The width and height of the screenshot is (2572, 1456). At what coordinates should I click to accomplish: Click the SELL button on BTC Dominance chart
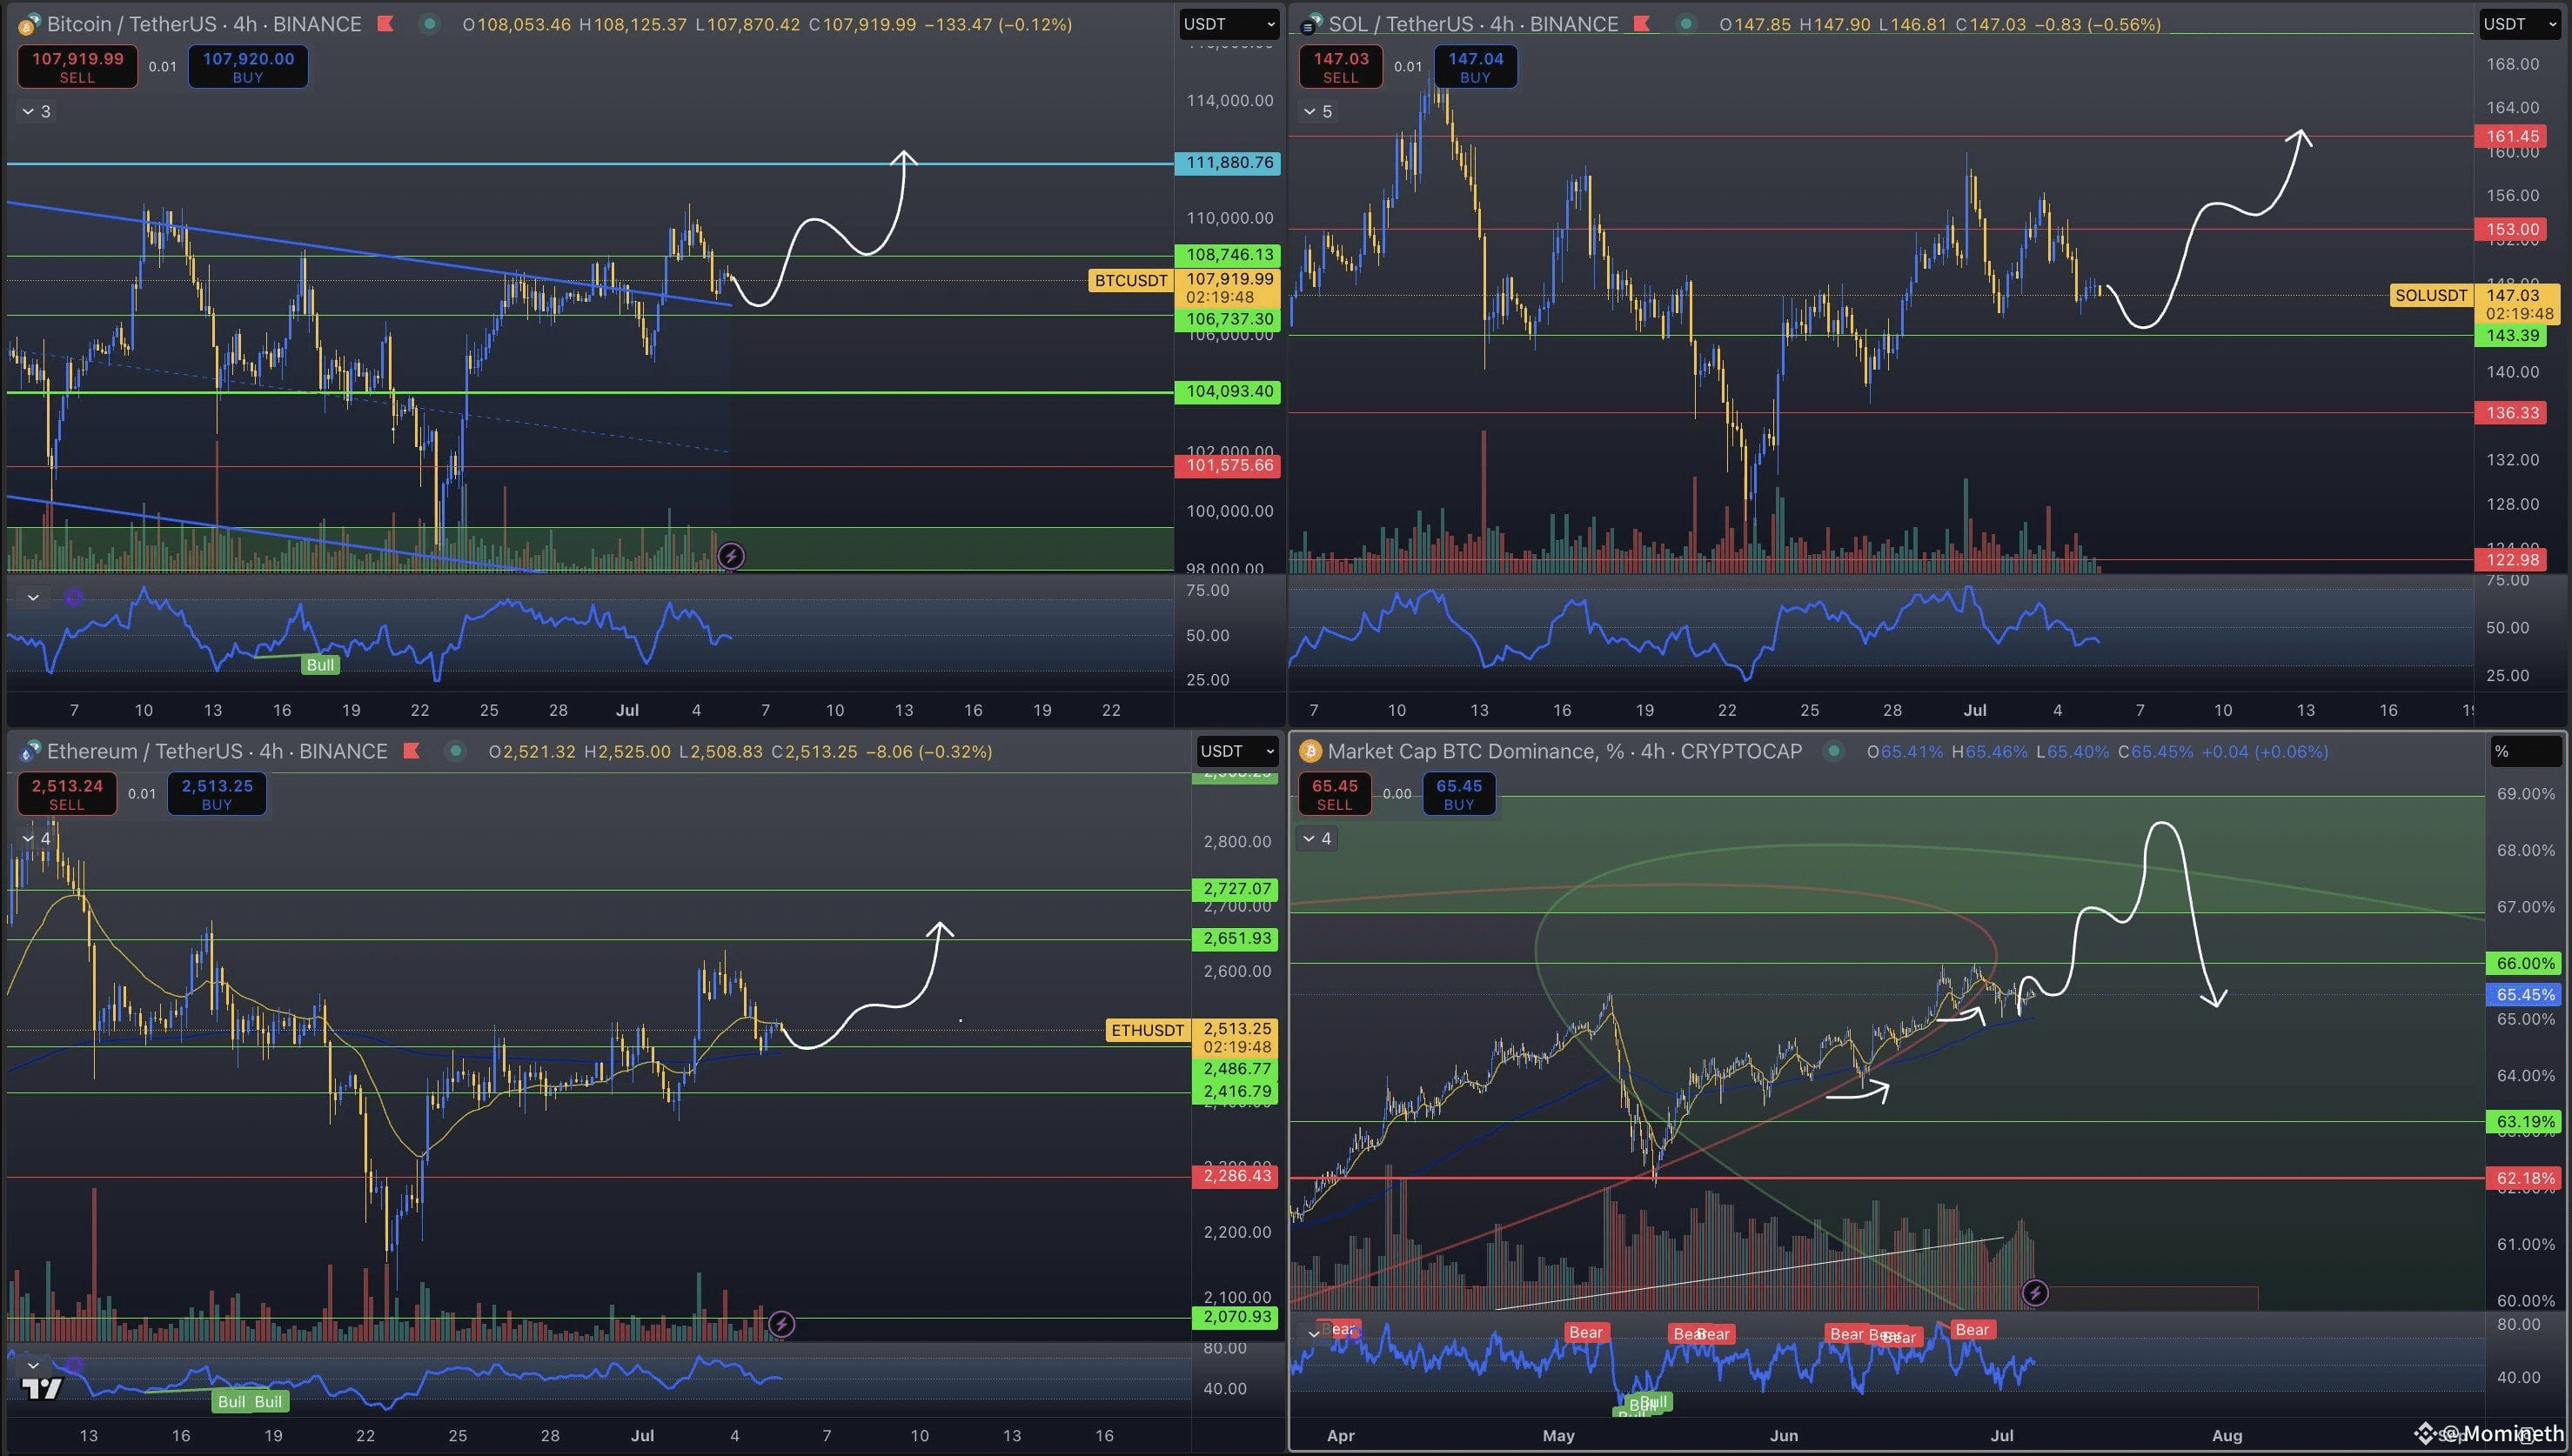tap(1335, 794)
